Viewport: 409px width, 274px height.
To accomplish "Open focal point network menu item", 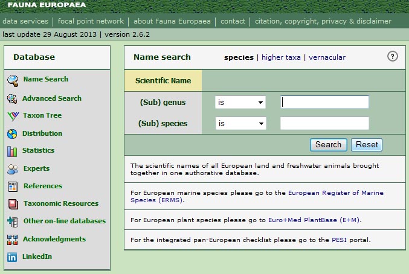I will pyautogui.click(x=91, y=21).
